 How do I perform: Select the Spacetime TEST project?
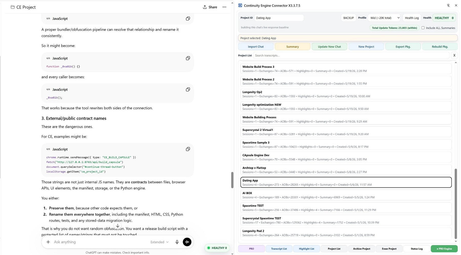[x=346, y=208]
